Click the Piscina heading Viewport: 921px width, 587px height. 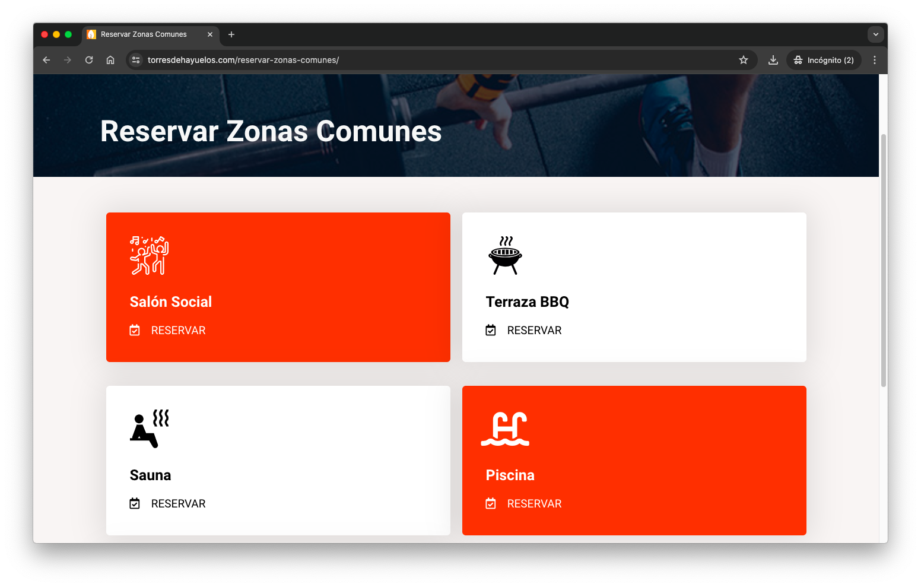[510, 475]
